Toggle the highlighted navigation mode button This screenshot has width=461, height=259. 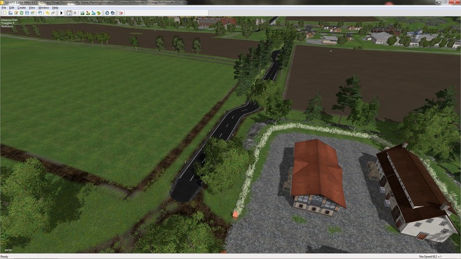(x=69, y=13)
